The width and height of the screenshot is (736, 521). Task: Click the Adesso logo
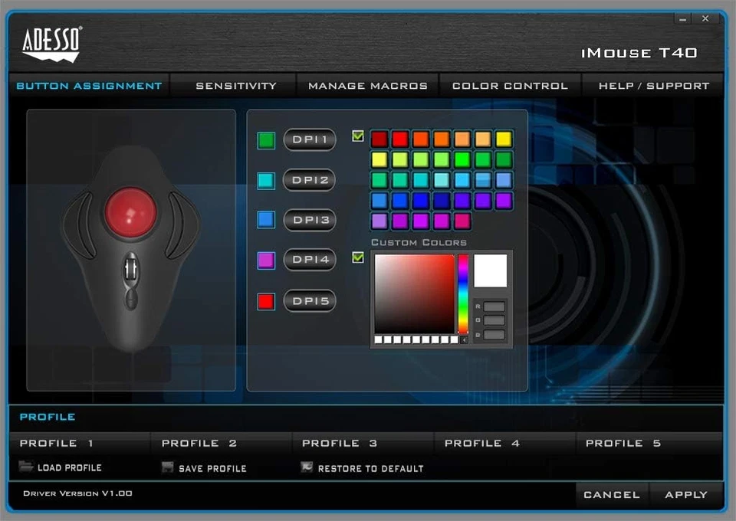point(50,44)
